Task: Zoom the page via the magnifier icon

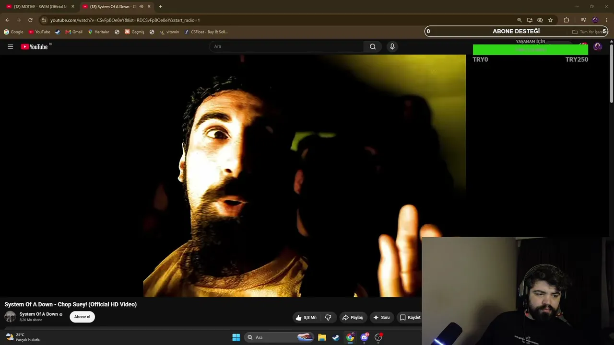Action: (x=519, y=20)
